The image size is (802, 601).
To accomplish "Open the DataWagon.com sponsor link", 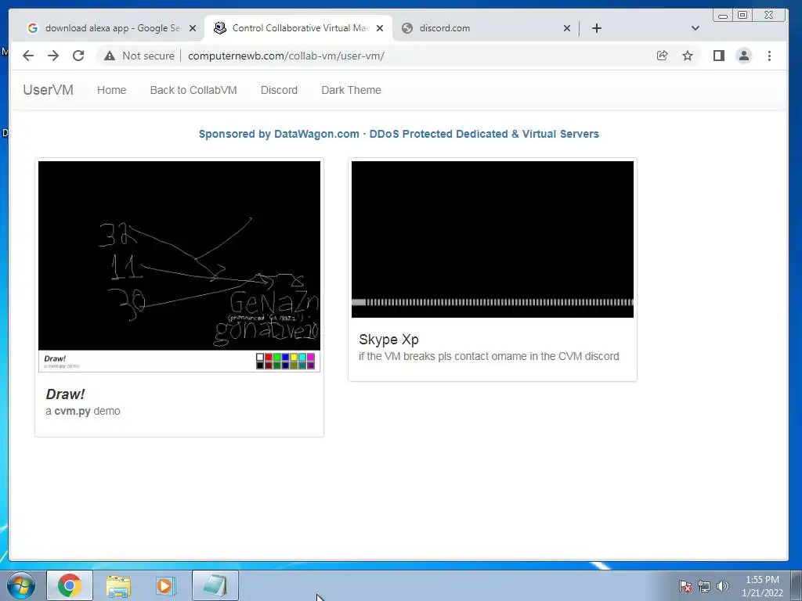I will tap(399, 134).
